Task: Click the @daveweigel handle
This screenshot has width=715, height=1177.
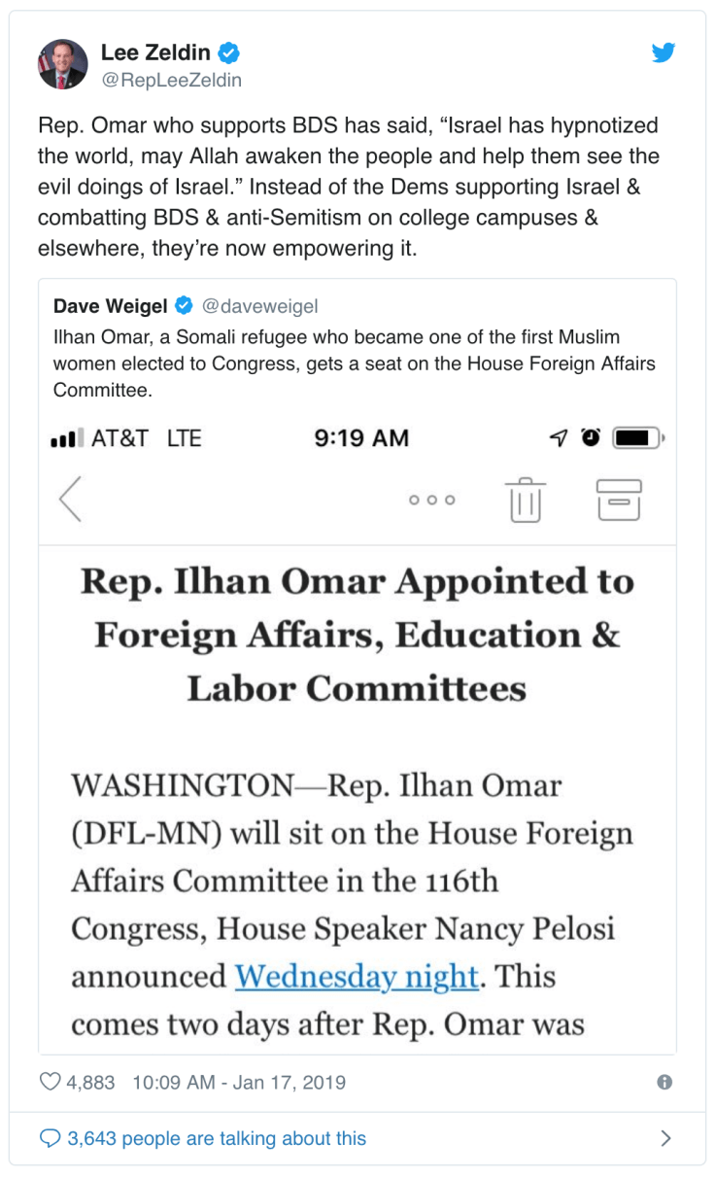Action: pos(260,305)
